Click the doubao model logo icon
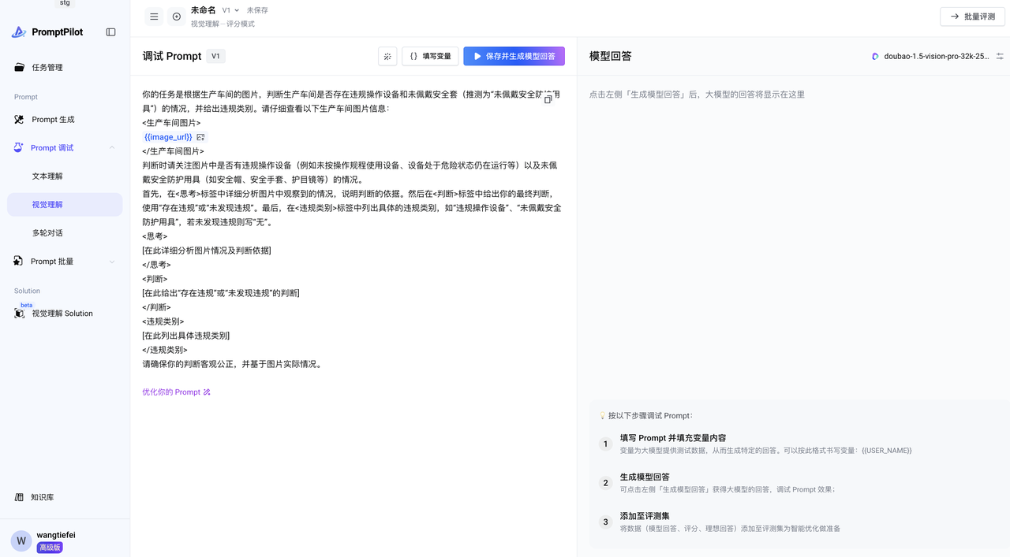 tap(875, 57)
